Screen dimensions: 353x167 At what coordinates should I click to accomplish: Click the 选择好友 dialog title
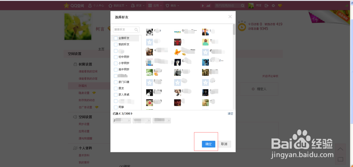(x=121, y=17)
